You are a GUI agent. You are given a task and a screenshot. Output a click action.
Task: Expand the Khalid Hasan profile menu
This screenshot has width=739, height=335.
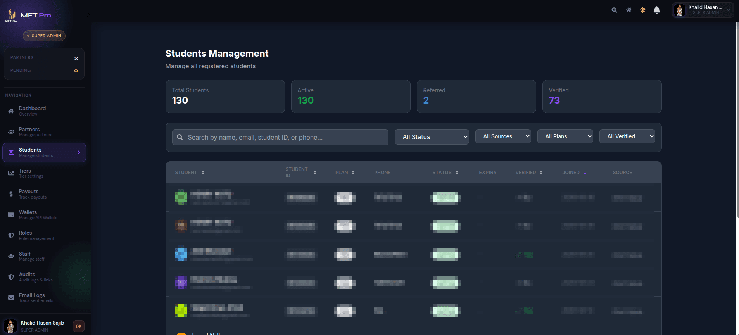pos(703,10)
